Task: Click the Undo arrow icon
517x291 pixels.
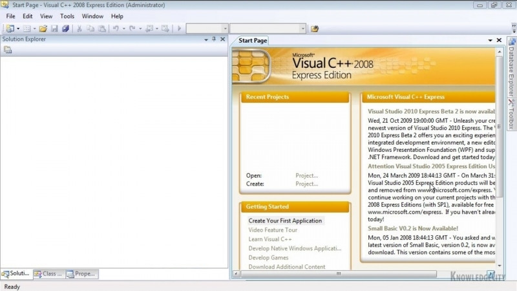Action: coord(116,28)
